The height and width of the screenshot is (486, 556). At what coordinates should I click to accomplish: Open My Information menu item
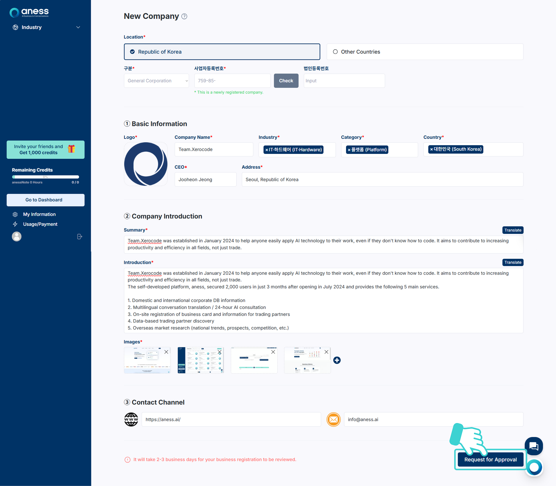click(39, 214)
